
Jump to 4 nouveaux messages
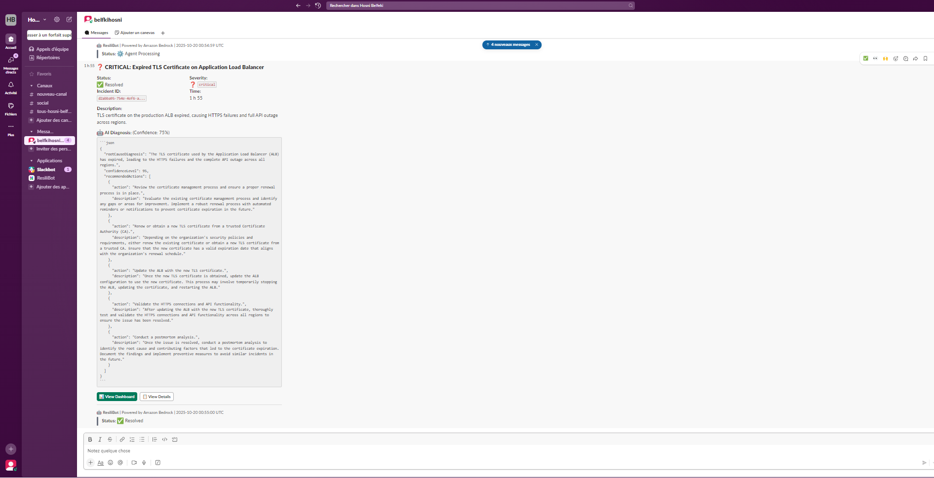tap(508, 45)
